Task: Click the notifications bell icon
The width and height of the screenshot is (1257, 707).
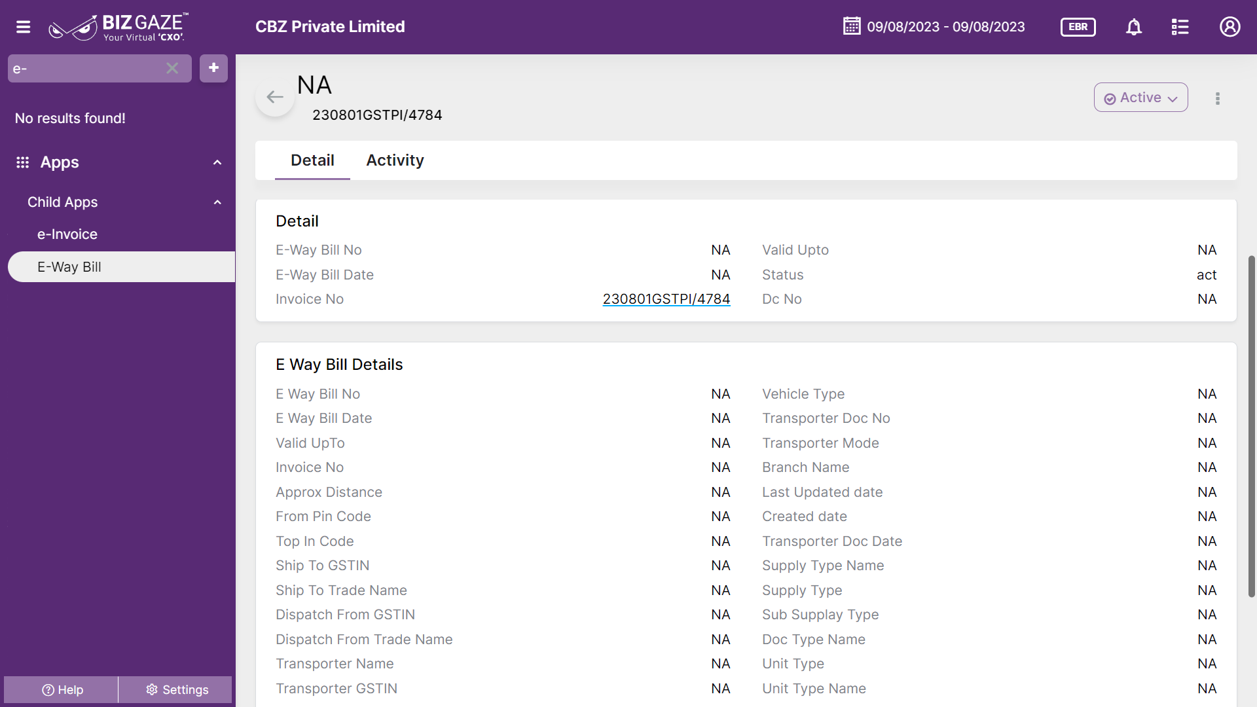Action: (x=1134, y=27)
